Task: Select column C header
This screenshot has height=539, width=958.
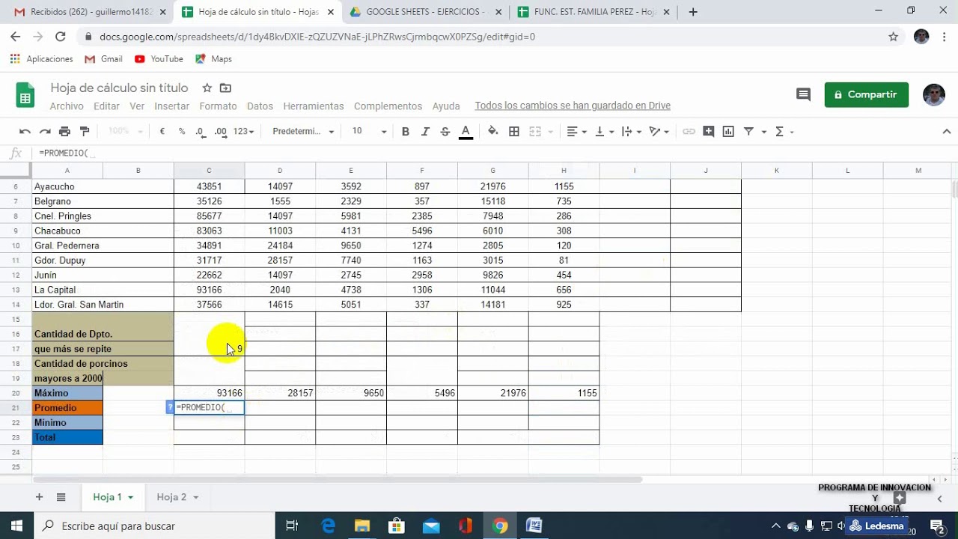Action: coord(209,171)
